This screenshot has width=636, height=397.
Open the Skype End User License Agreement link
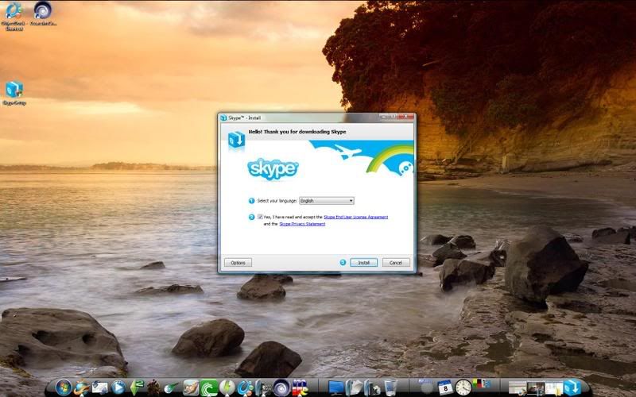[355, 217]
